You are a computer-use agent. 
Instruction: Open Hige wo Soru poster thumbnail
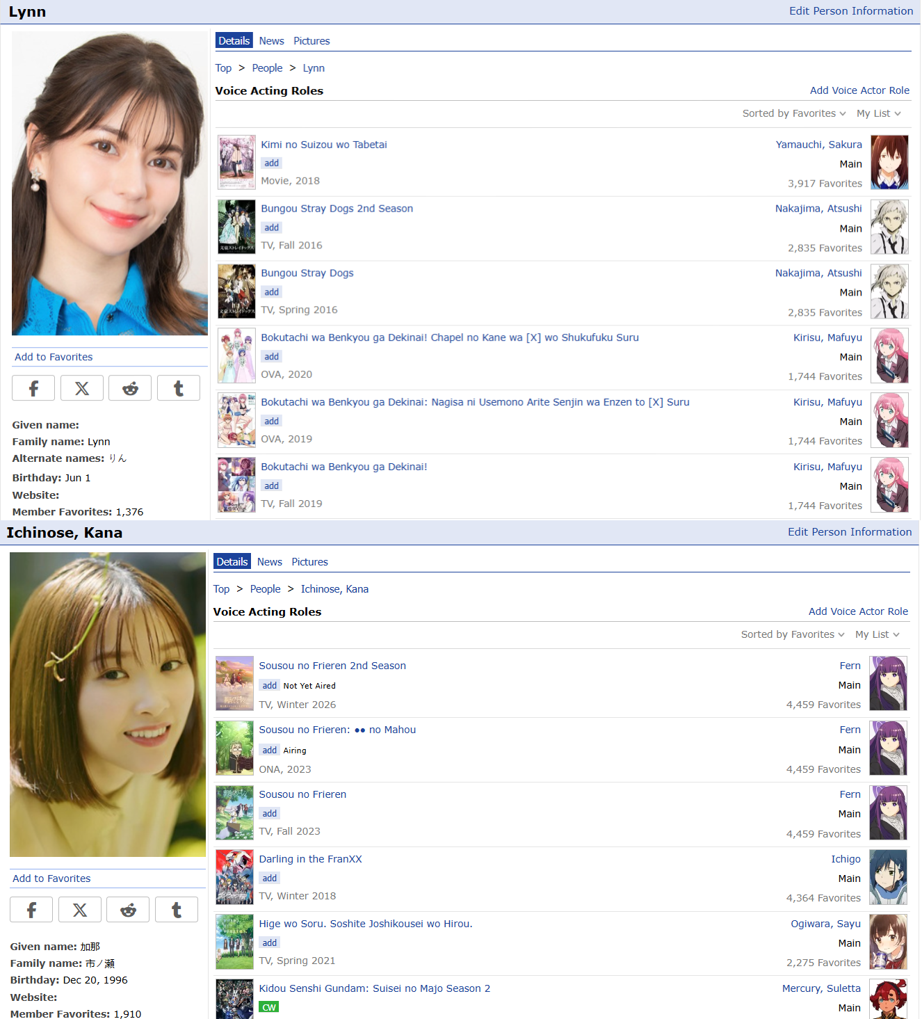point(234,942)
